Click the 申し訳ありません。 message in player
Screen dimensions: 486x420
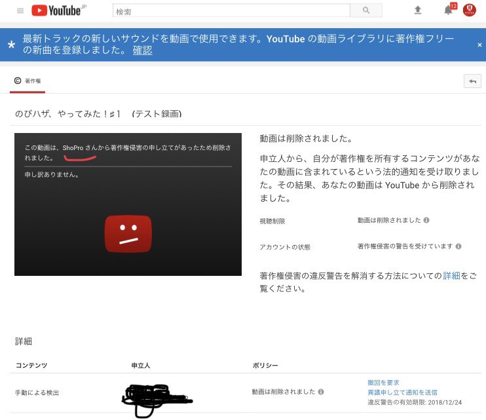(52, 174)
